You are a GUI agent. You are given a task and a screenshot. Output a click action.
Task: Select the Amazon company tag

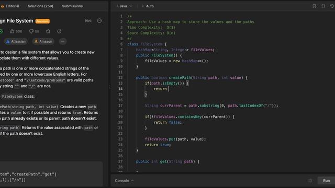[x=43, y=41]
